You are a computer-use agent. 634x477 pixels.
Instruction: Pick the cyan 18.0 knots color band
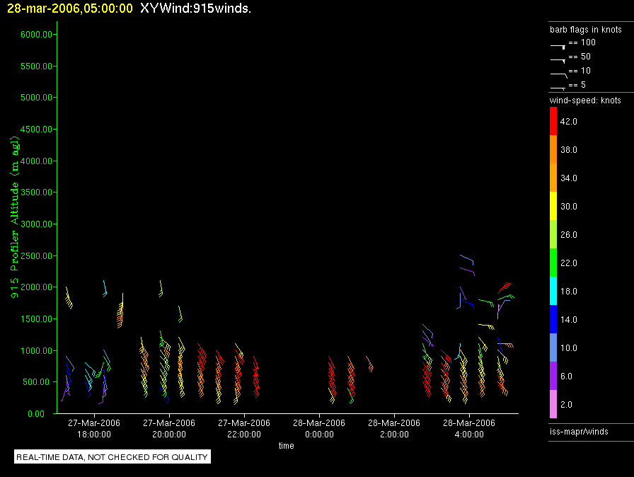click(x=553, y=291)
